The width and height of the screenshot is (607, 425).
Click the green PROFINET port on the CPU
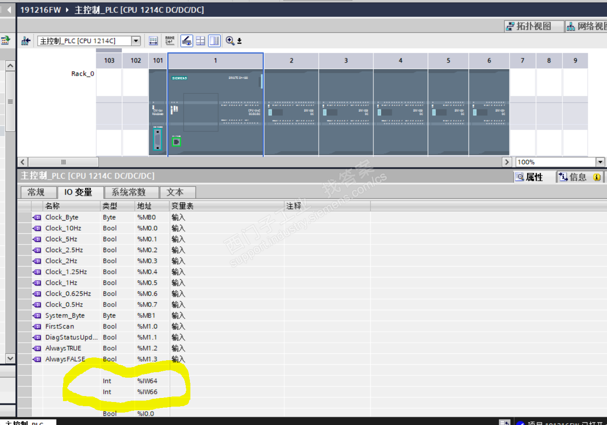coord(176,142)
